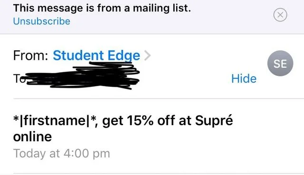Tap the 'From:' label
Viewport: 304px width, 175px height.
point(30,56)
